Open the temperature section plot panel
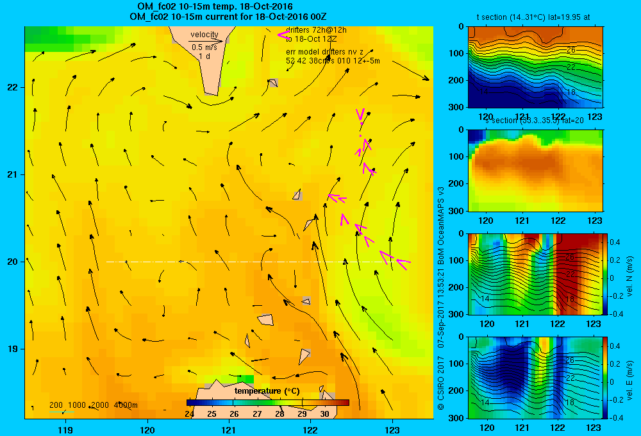 click(535, 67)
